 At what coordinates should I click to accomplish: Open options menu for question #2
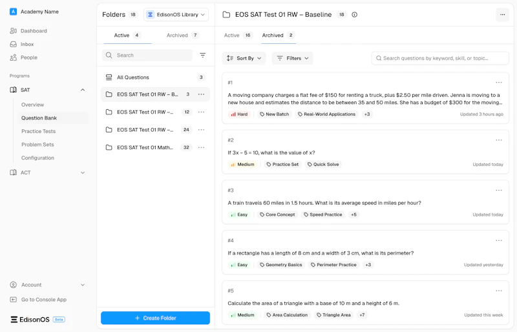(499, 140)
